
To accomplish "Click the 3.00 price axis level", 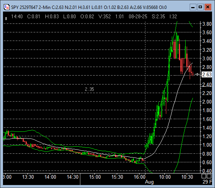I will [207, 58].
